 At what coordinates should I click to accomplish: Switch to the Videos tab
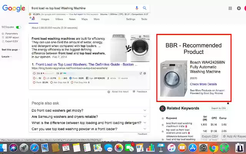pyautogui.click(x=59, y=19)
